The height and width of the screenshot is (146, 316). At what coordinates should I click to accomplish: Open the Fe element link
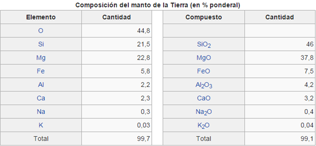[41, 71]
